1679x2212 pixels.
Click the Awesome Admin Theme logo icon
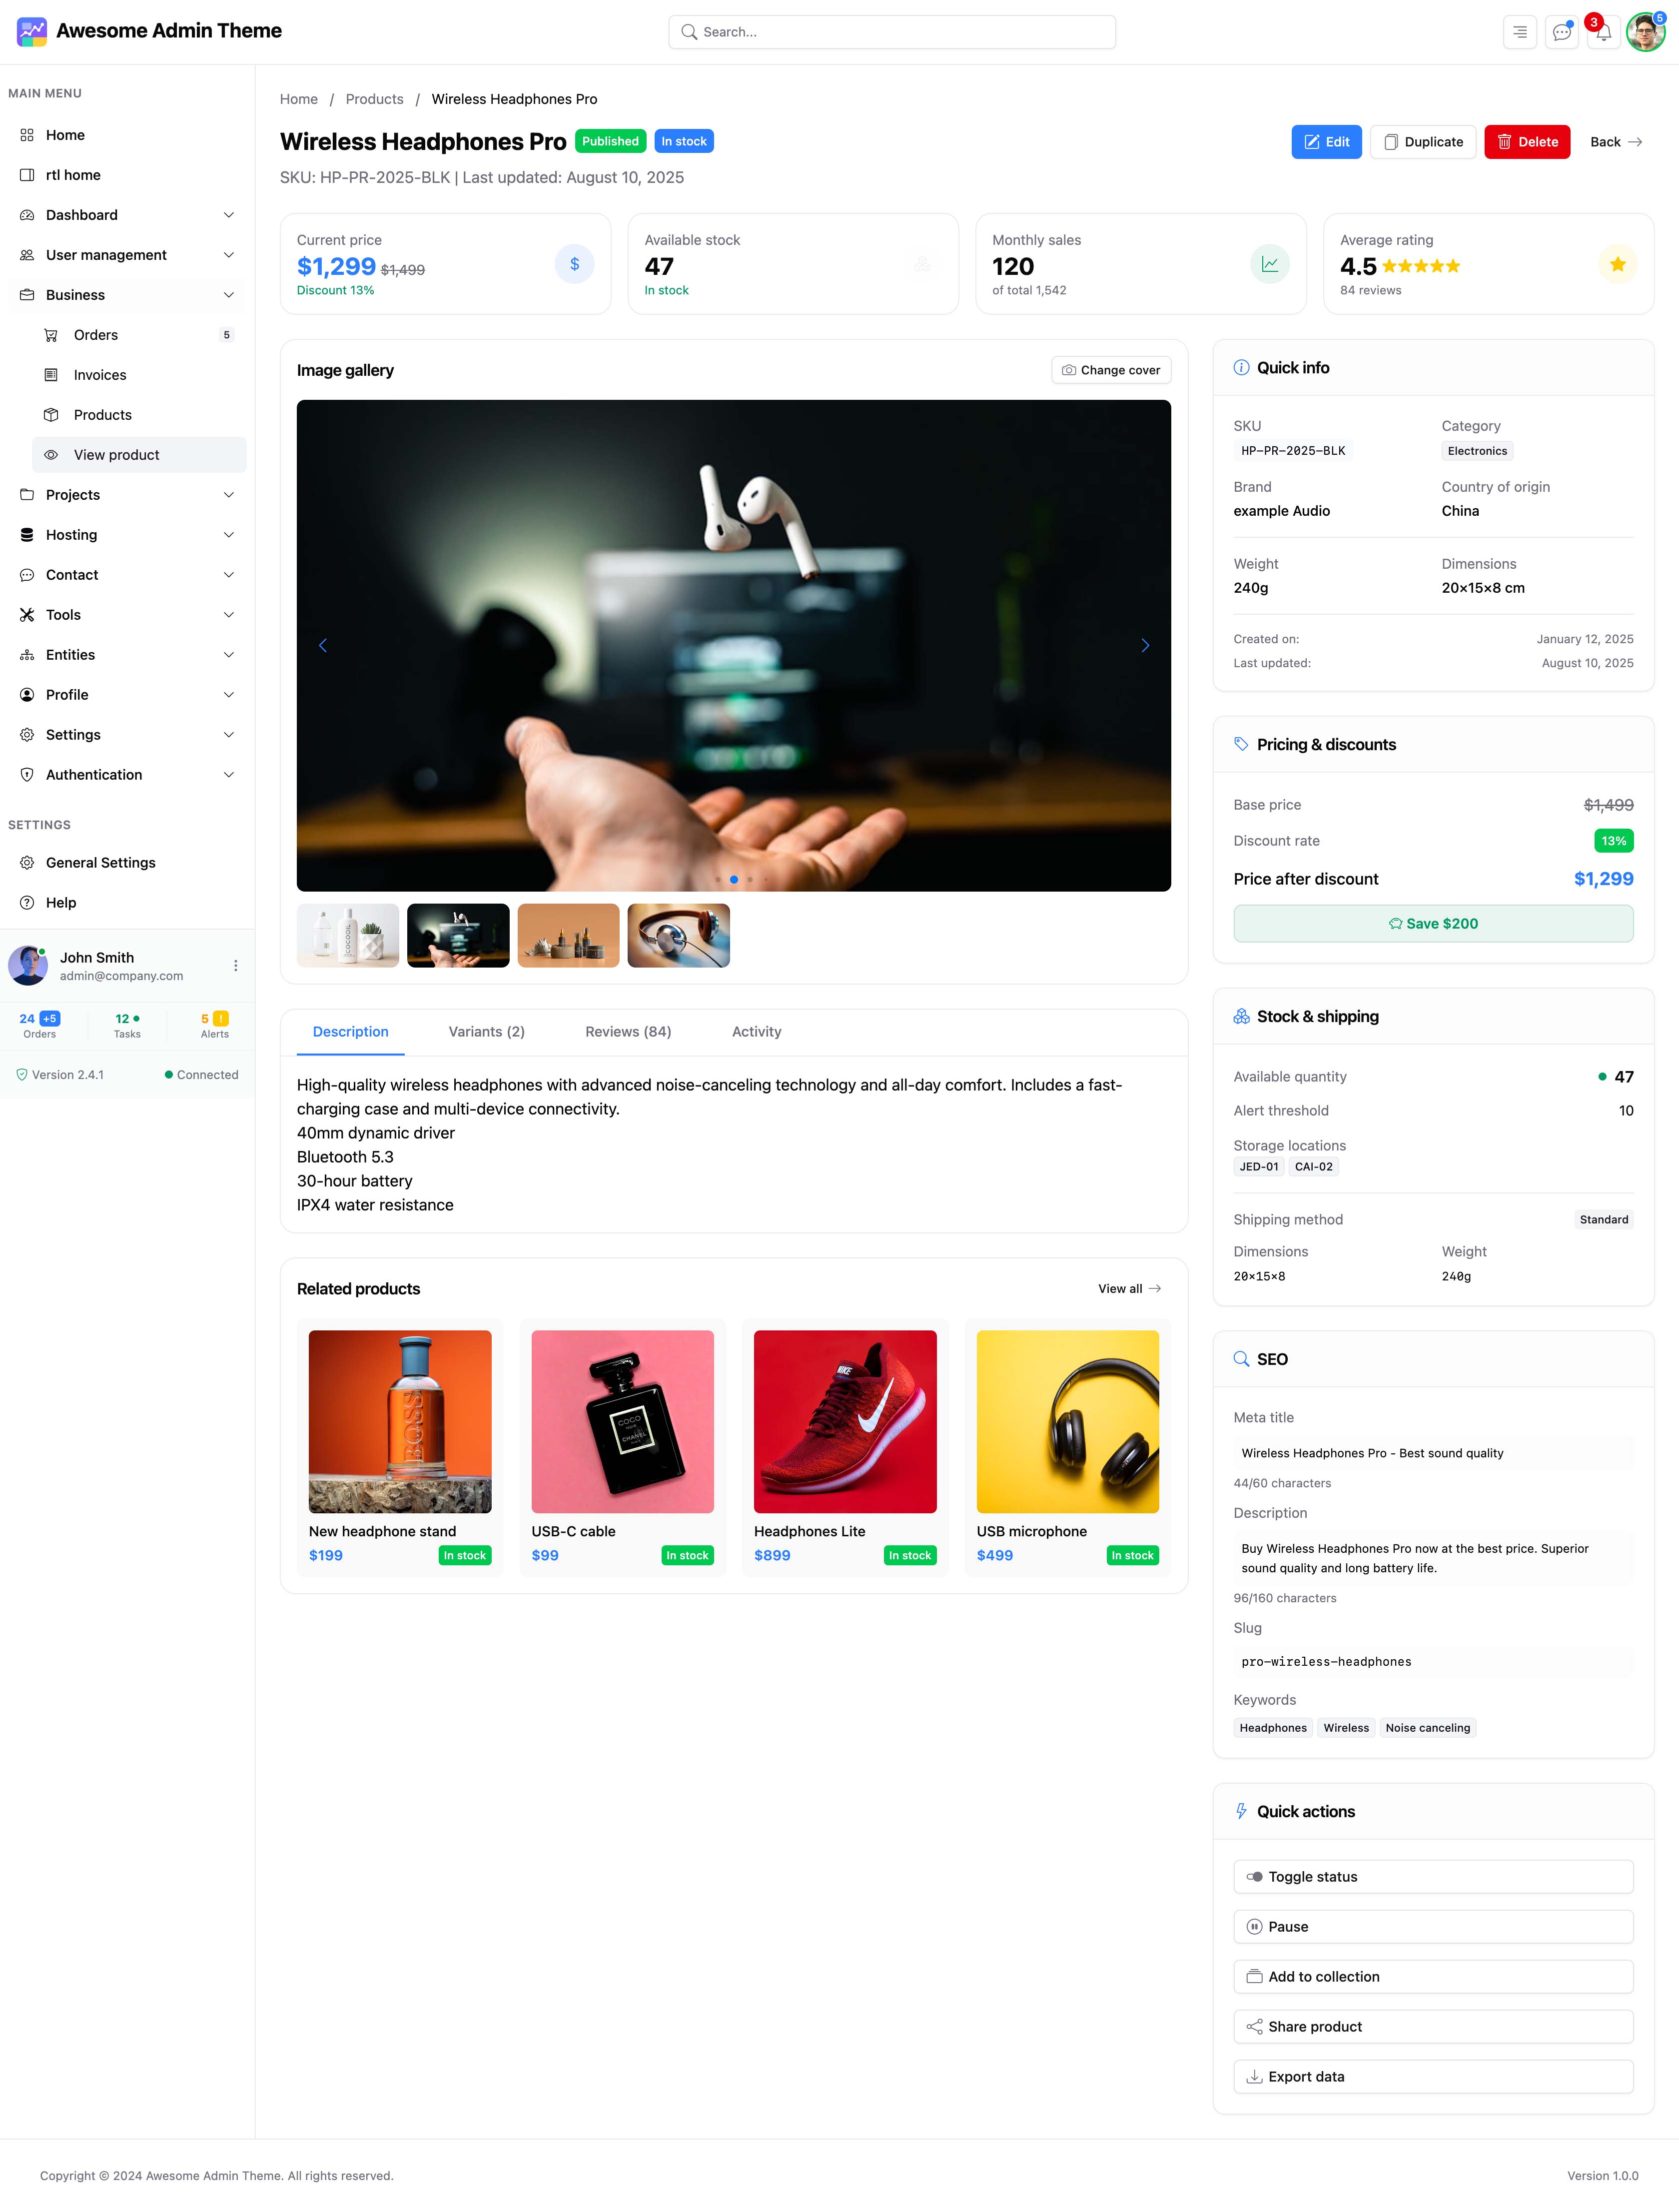pos(32,32)
